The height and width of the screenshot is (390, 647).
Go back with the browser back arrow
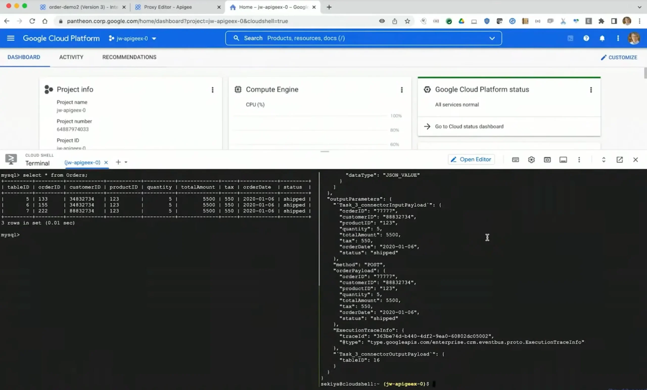click(7, 21)
